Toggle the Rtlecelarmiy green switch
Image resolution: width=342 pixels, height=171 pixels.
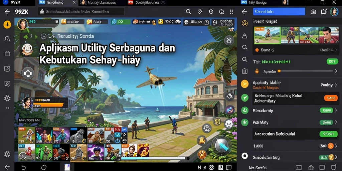click(326, 110)
